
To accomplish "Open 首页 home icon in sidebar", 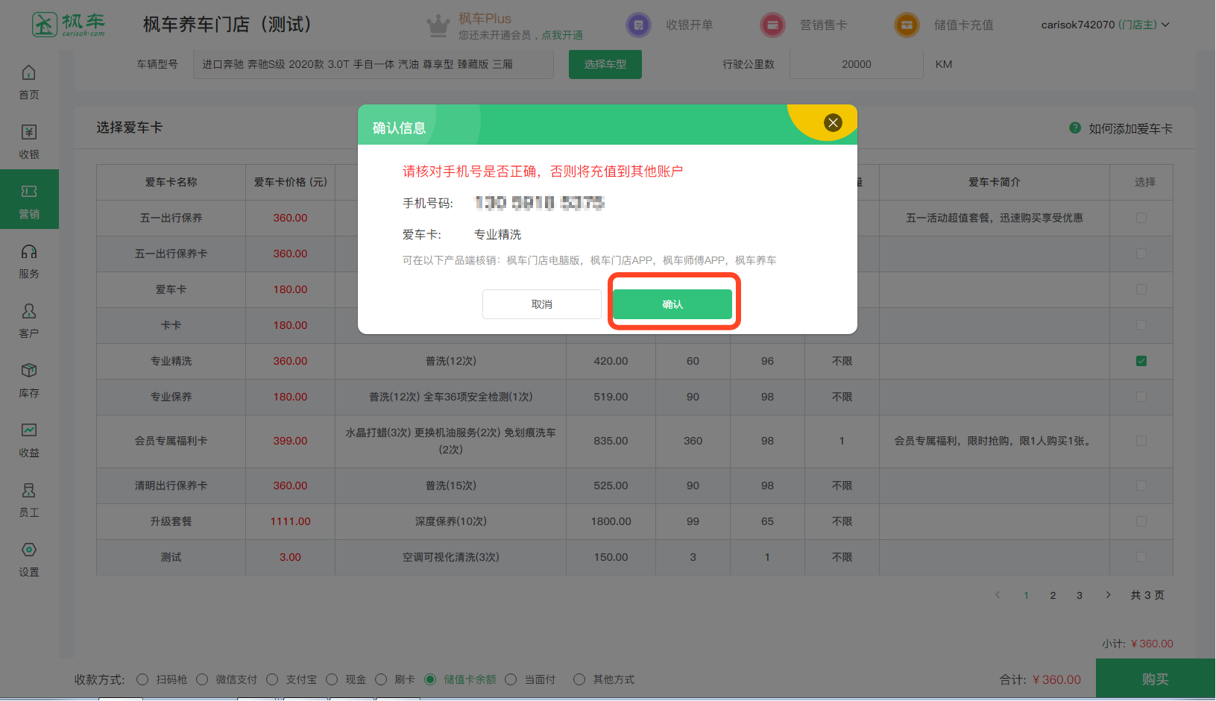I will (x=29, y=73).
